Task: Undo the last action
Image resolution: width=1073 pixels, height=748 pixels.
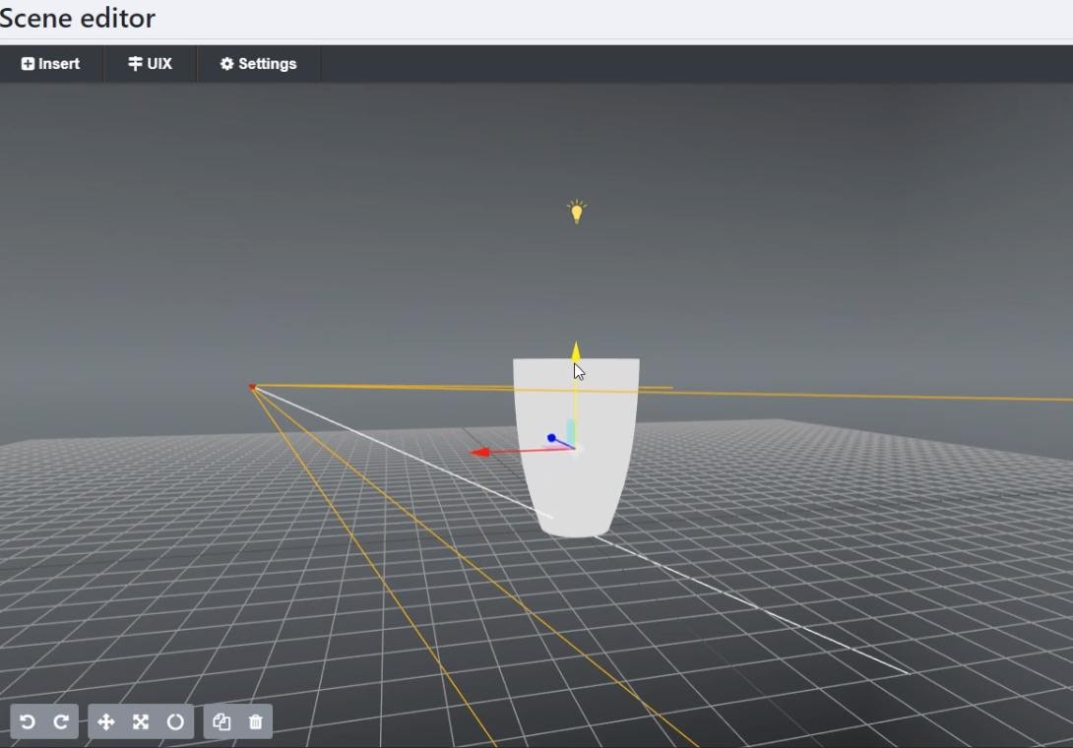Action: point(28,722)
